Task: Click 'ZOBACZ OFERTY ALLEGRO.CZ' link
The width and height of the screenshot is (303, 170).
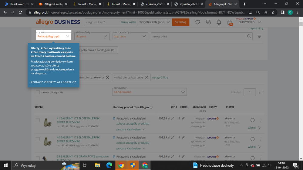Action: point(53,82)
